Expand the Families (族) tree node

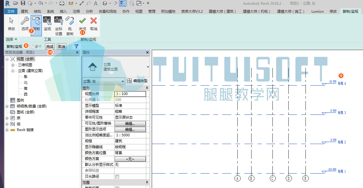click(x=7, y=118)
